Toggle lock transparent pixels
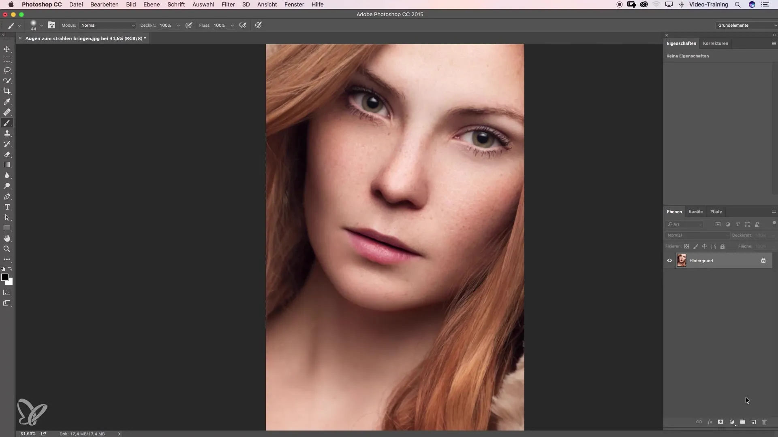778x437 pixels. [x=686, y=246]
